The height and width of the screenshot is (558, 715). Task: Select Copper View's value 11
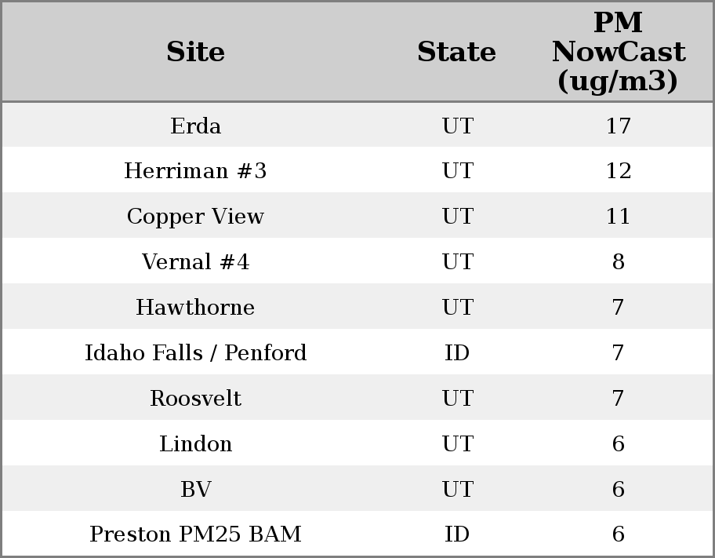[x=618, y=217]
